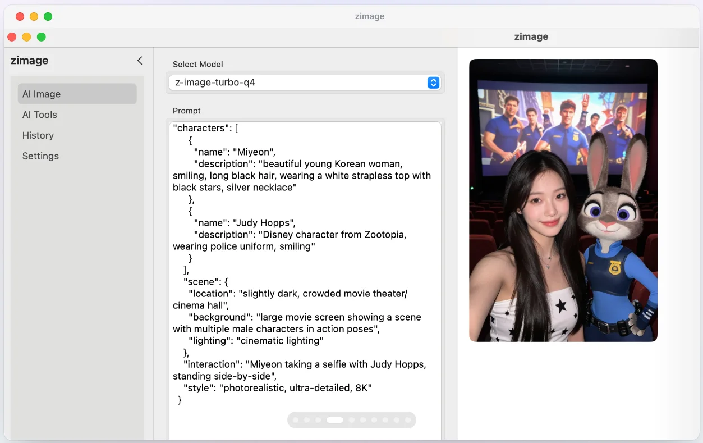Click the green zoom button of inner window

[x=41, y=37]
